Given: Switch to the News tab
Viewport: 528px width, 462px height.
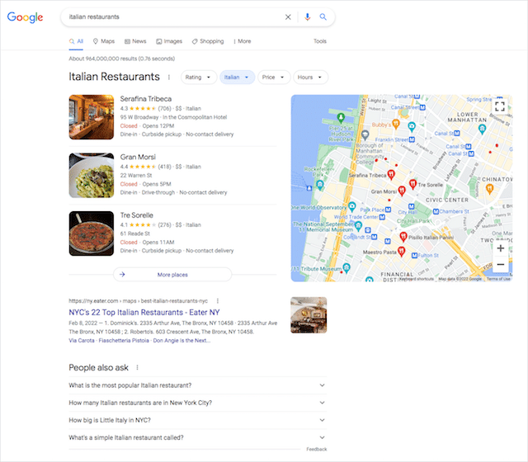Looking at the screenshot, I should point(135,41).
